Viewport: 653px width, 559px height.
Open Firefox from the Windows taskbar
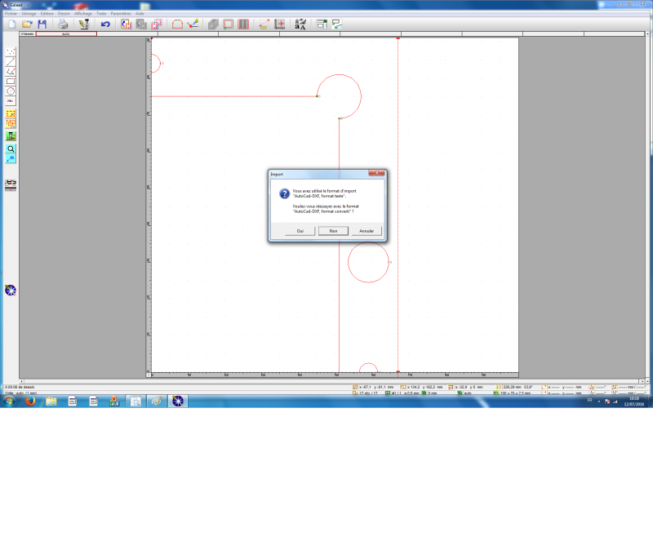[29, 401]
